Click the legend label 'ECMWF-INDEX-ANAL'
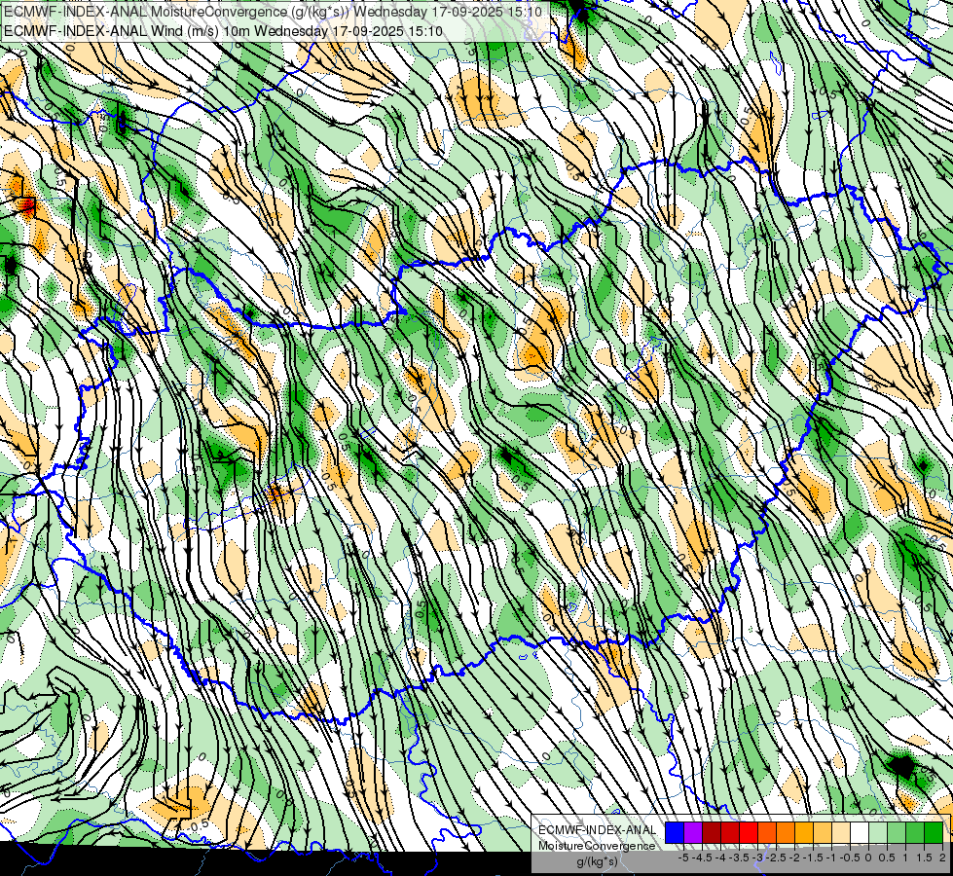This screenshot has height=876, width=953. coord(598,830)
